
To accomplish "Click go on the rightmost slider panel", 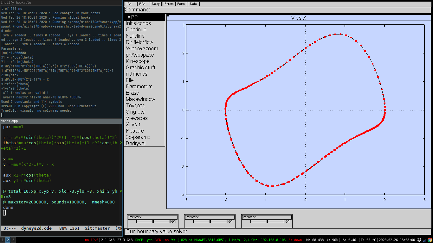I will pos(288,221).
